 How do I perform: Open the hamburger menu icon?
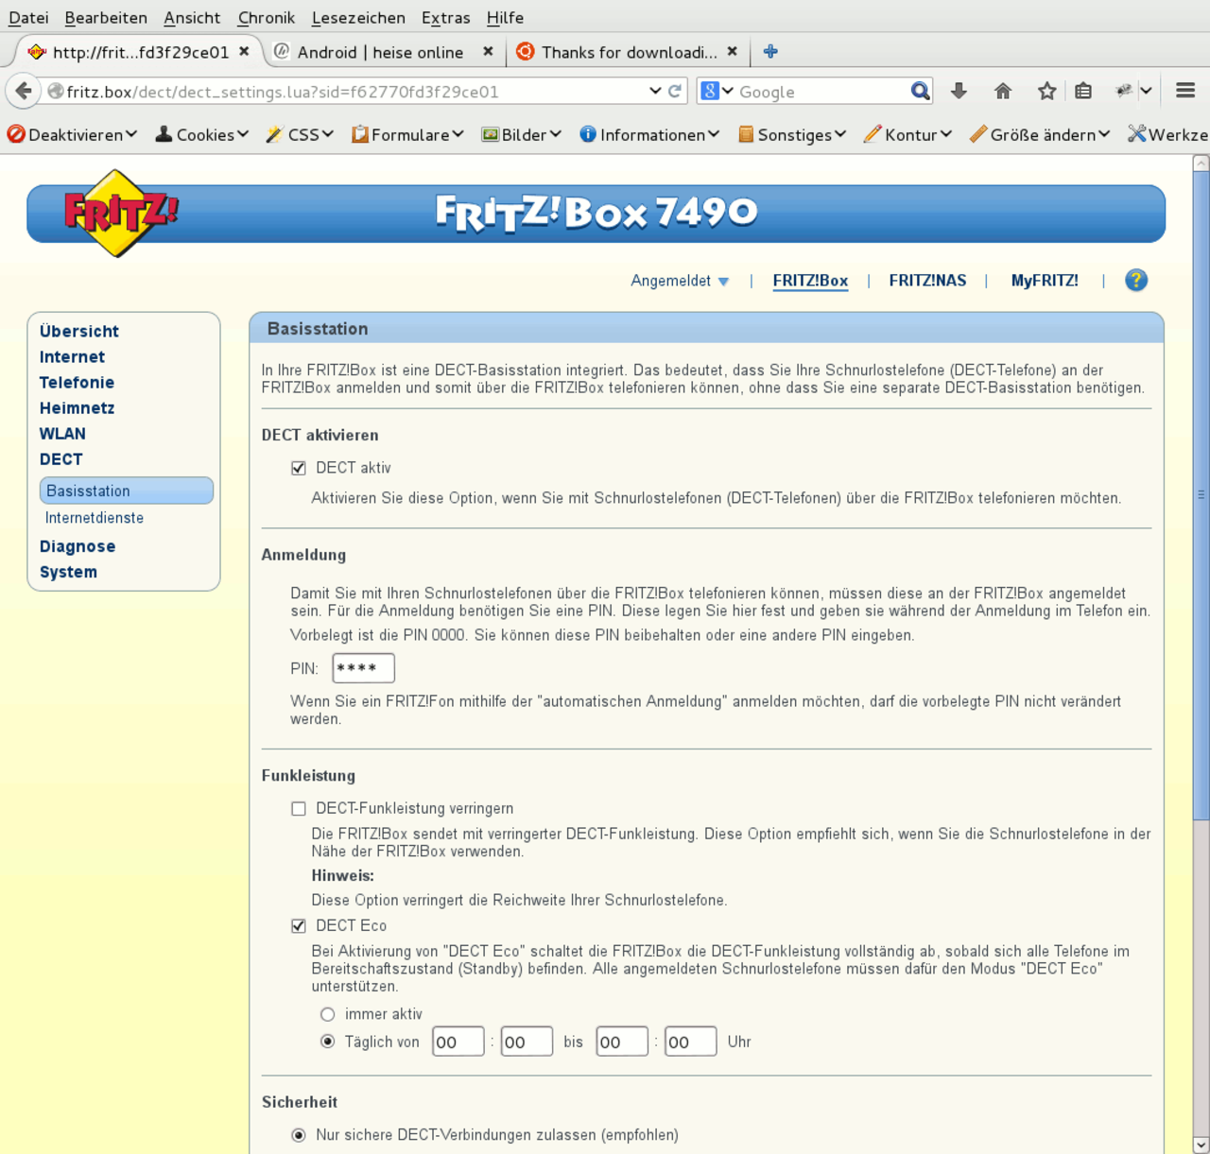1185,91
